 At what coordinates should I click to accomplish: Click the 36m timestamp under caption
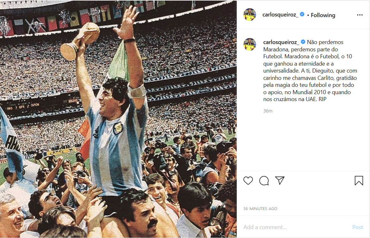[x=268, y=111]
